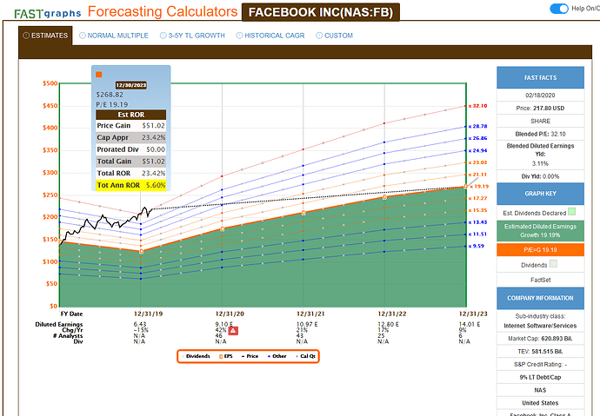
Task: Click the 23.03 P/E line label
Action: [477, 162]
